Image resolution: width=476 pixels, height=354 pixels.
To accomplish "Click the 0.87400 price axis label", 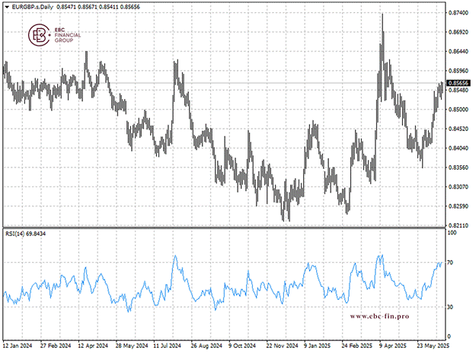I will [x=458, y=13].
